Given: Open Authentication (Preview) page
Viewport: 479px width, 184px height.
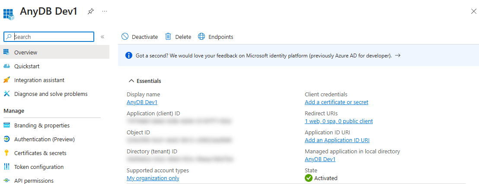Looking at the screenshot, I should click(45, 139).
